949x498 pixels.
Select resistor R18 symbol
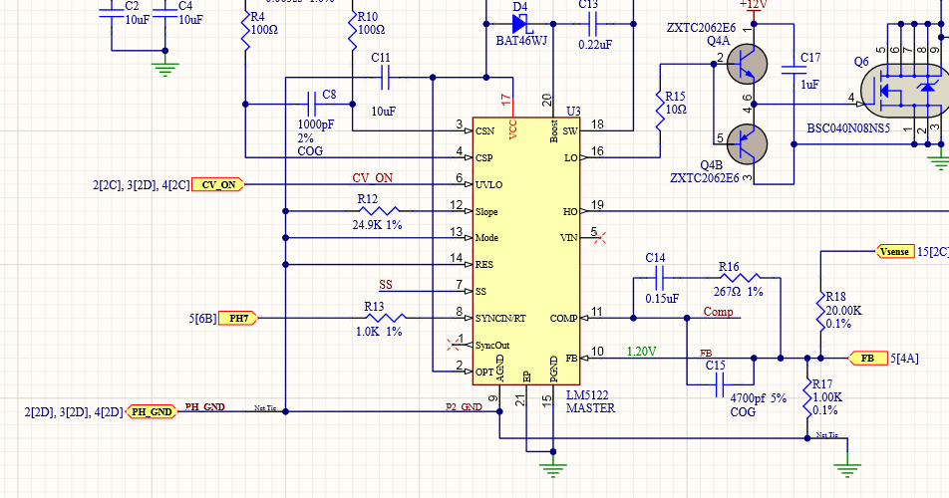820,311
